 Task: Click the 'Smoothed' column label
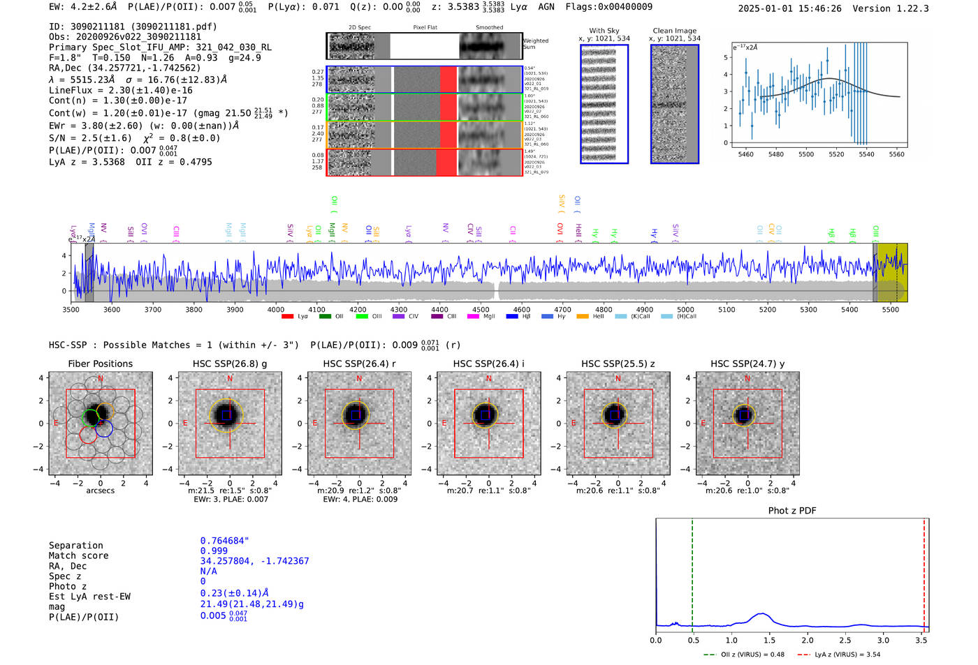pyautogui.click(x=489, y=27)
